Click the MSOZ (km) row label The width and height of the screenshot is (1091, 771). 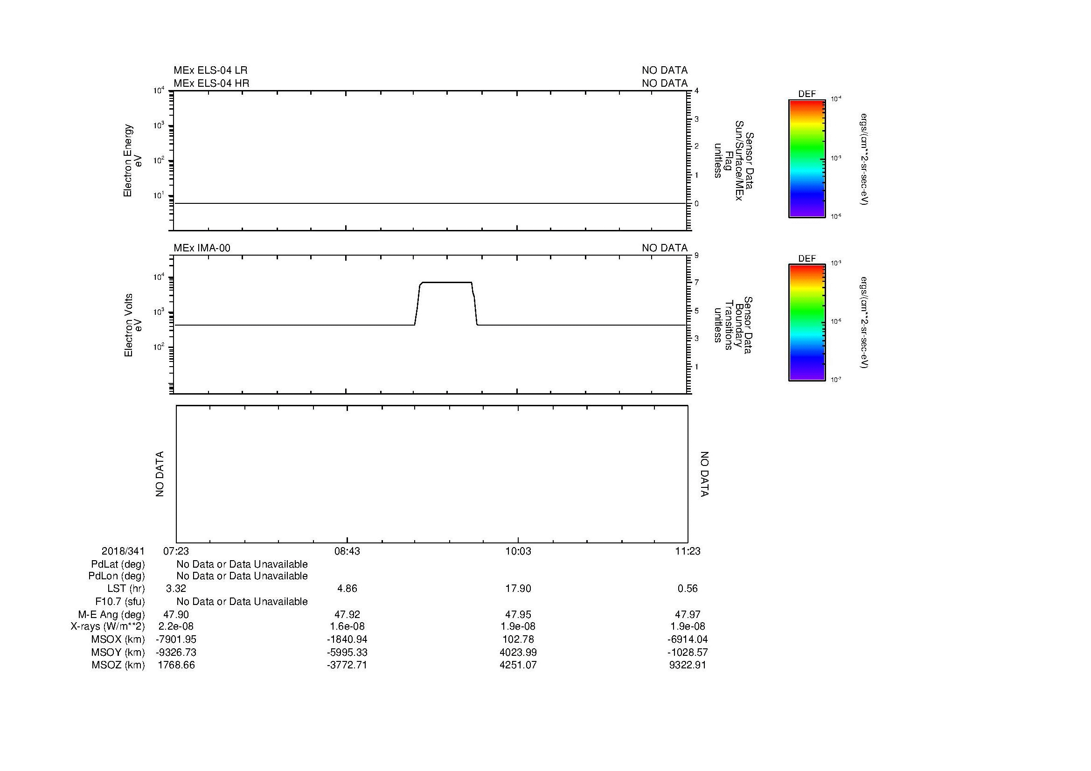118,665
